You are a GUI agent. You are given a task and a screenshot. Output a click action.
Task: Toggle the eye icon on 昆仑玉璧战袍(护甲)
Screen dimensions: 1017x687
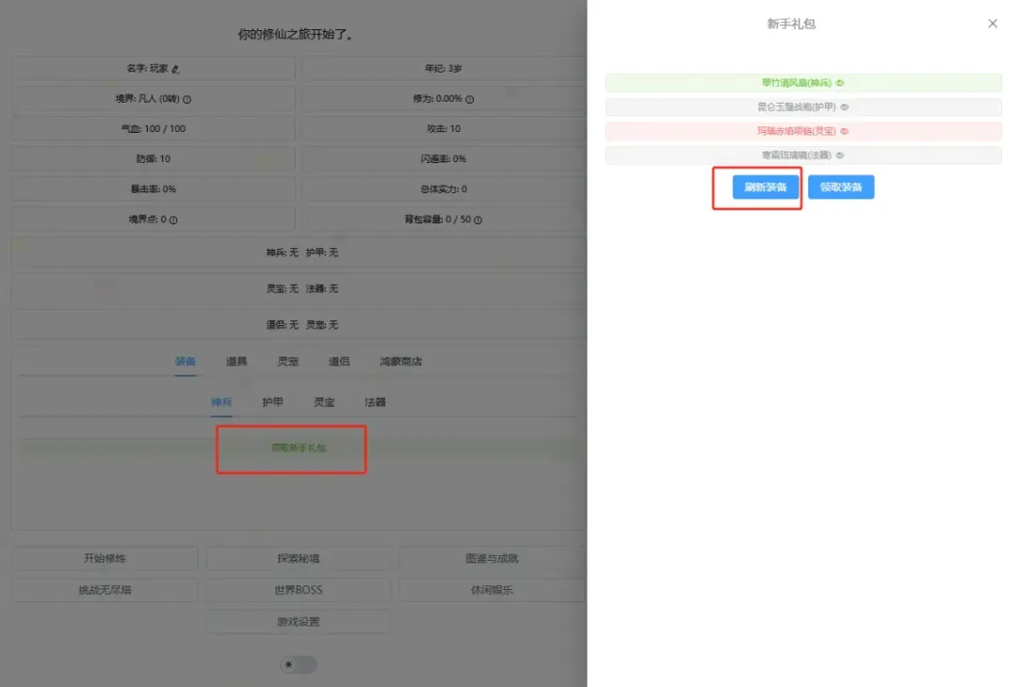pos(845,107)
